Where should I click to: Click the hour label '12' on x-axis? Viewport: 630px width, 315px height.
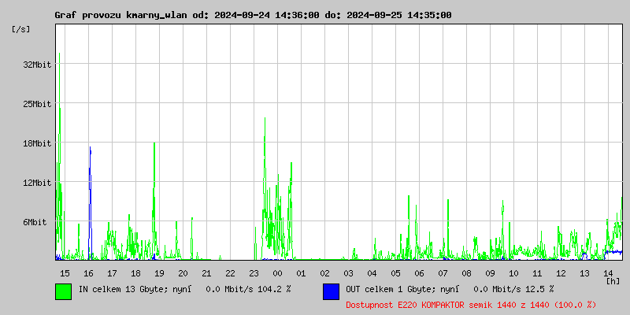coord(561,273)
